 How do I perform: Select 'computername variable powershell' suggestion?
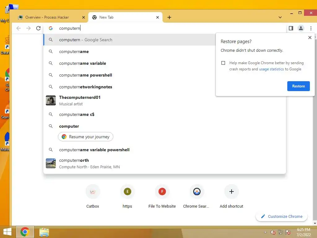click(x=165, y=150)
